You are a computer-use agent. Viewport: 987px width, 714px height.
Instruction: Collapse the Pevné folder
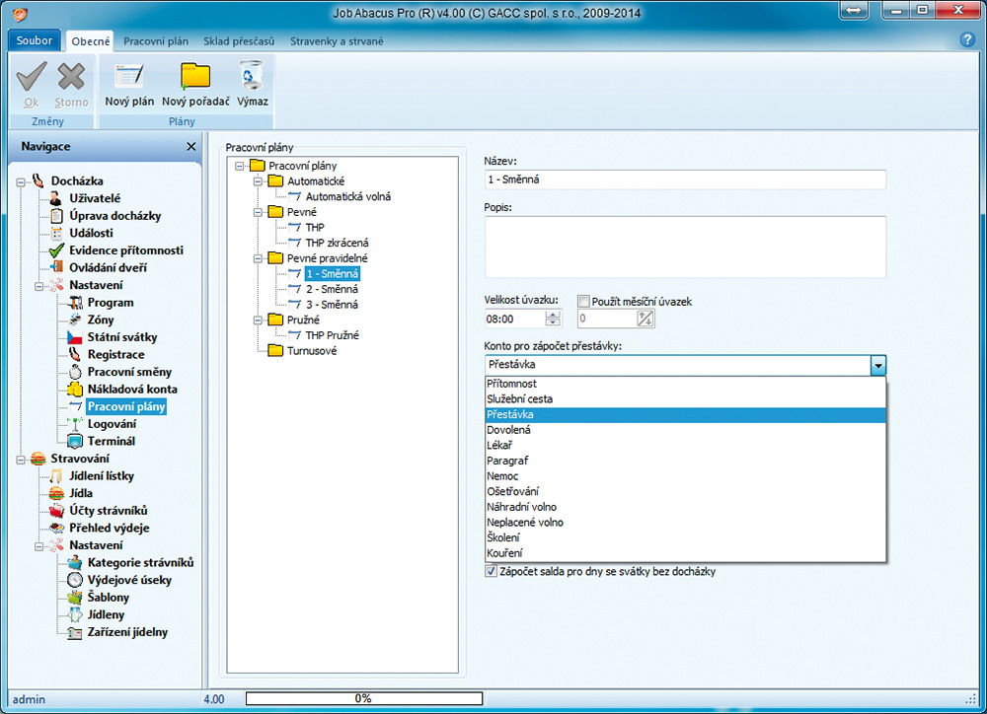[x=258, y=212]
